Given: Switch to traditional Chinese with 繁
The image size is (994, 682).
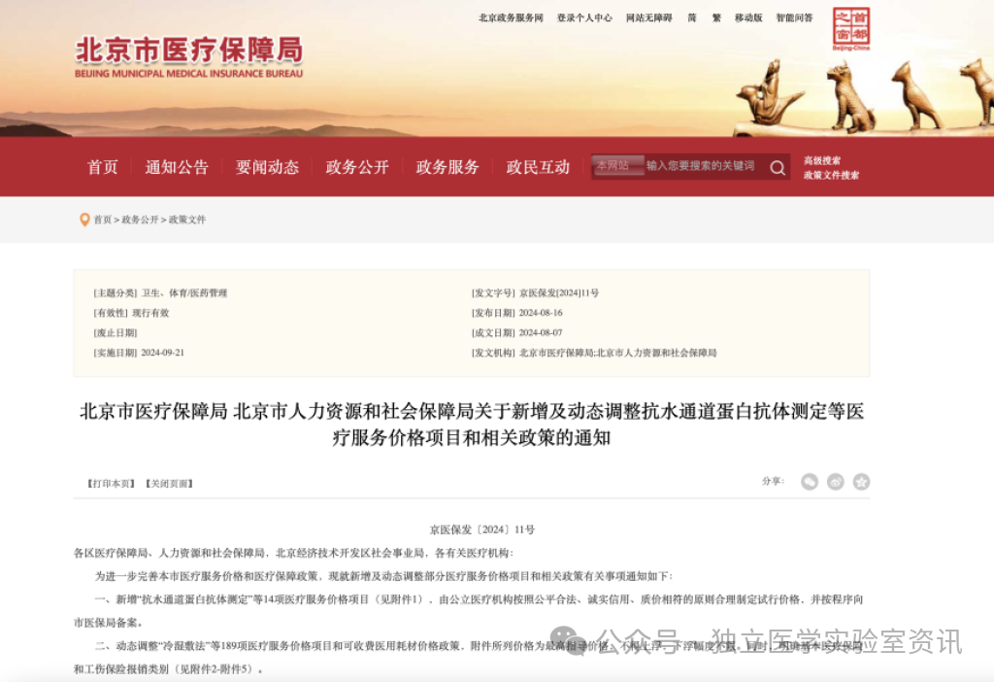Looking at the screenshot, I should (715, 17).
